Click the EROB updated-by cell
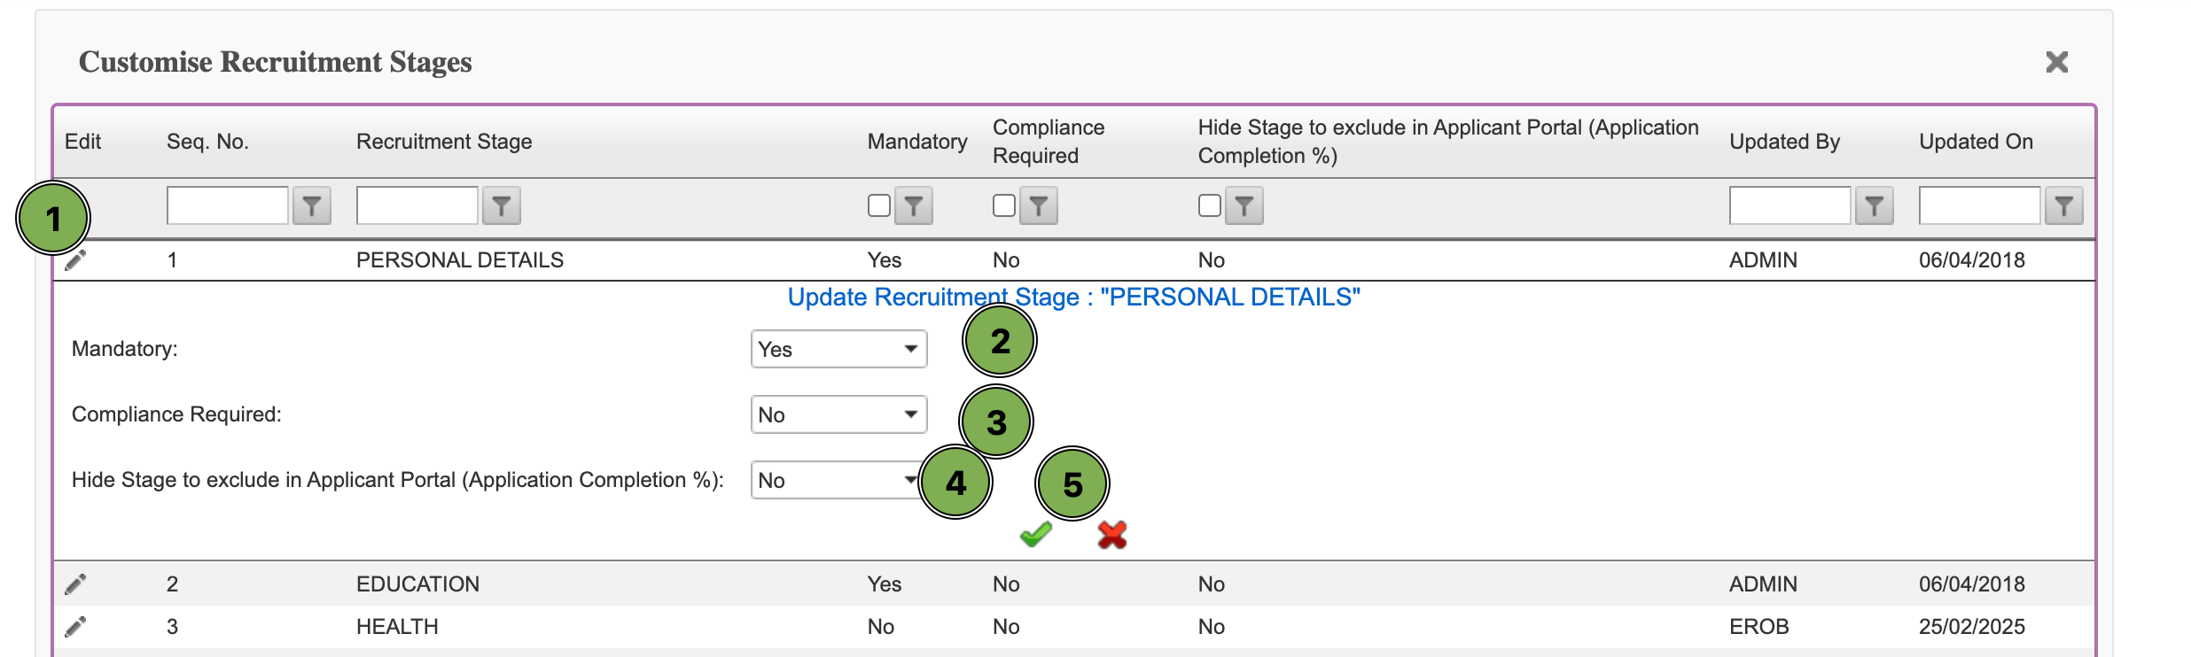The image size is (2191, 657). click(1759, 627)
